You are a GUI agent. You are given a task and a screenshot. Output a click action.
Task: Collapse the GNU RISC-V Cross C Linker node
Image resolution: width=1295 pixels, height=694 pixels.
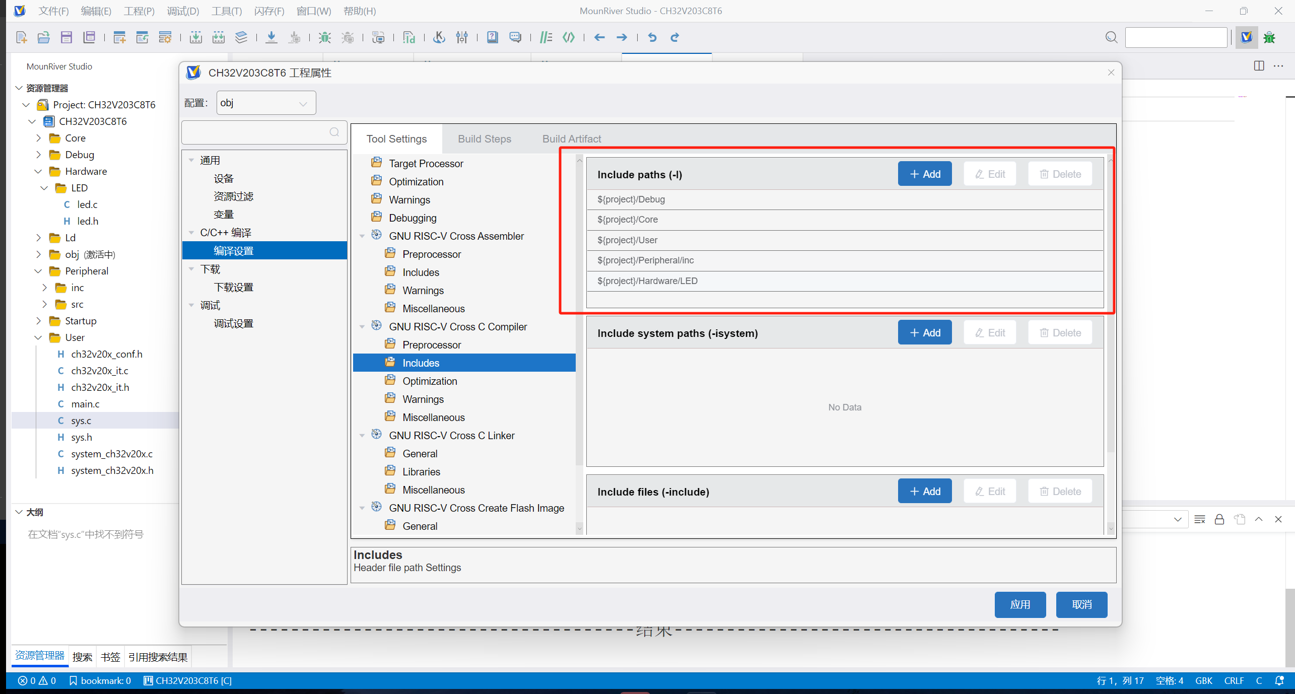362,436
